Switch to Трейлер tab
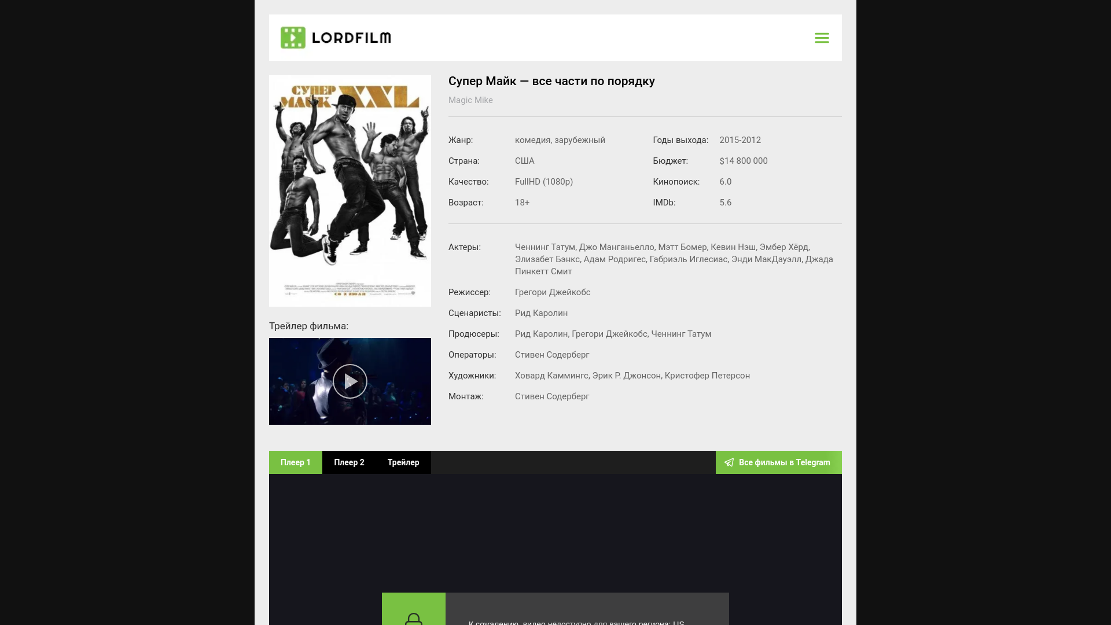 (403, 462)
